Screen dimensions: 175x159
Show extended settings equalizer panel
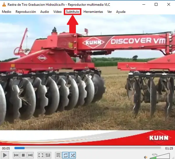pos(48,155)
